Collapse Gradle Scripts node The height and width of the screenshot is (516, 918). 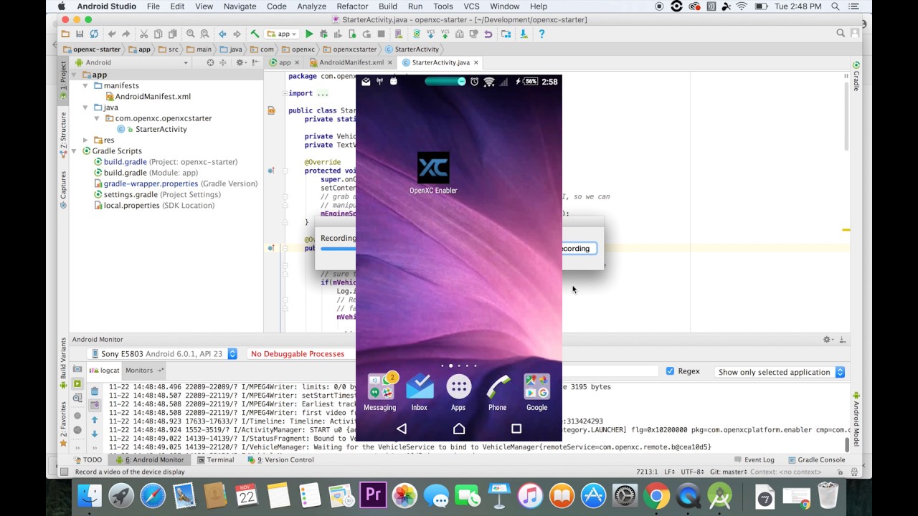[x=75, y=150]
